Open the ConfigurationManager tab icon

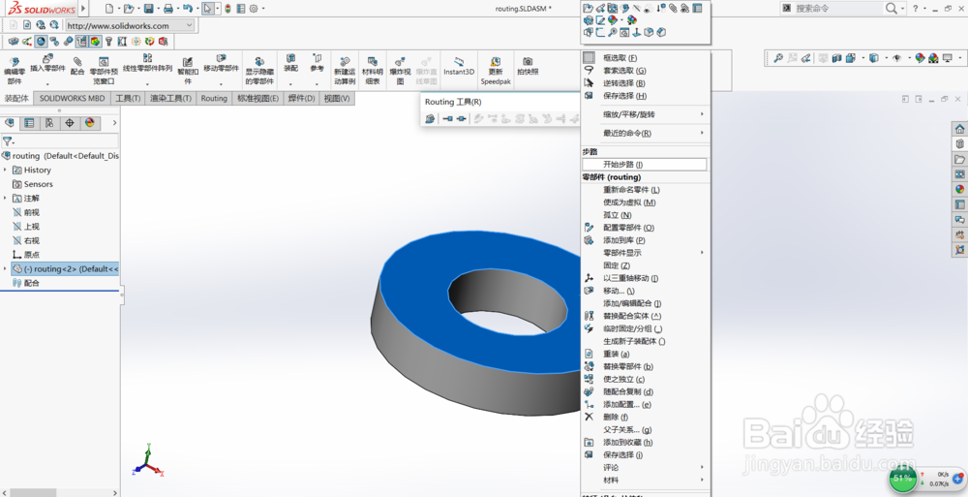(49, 123)
